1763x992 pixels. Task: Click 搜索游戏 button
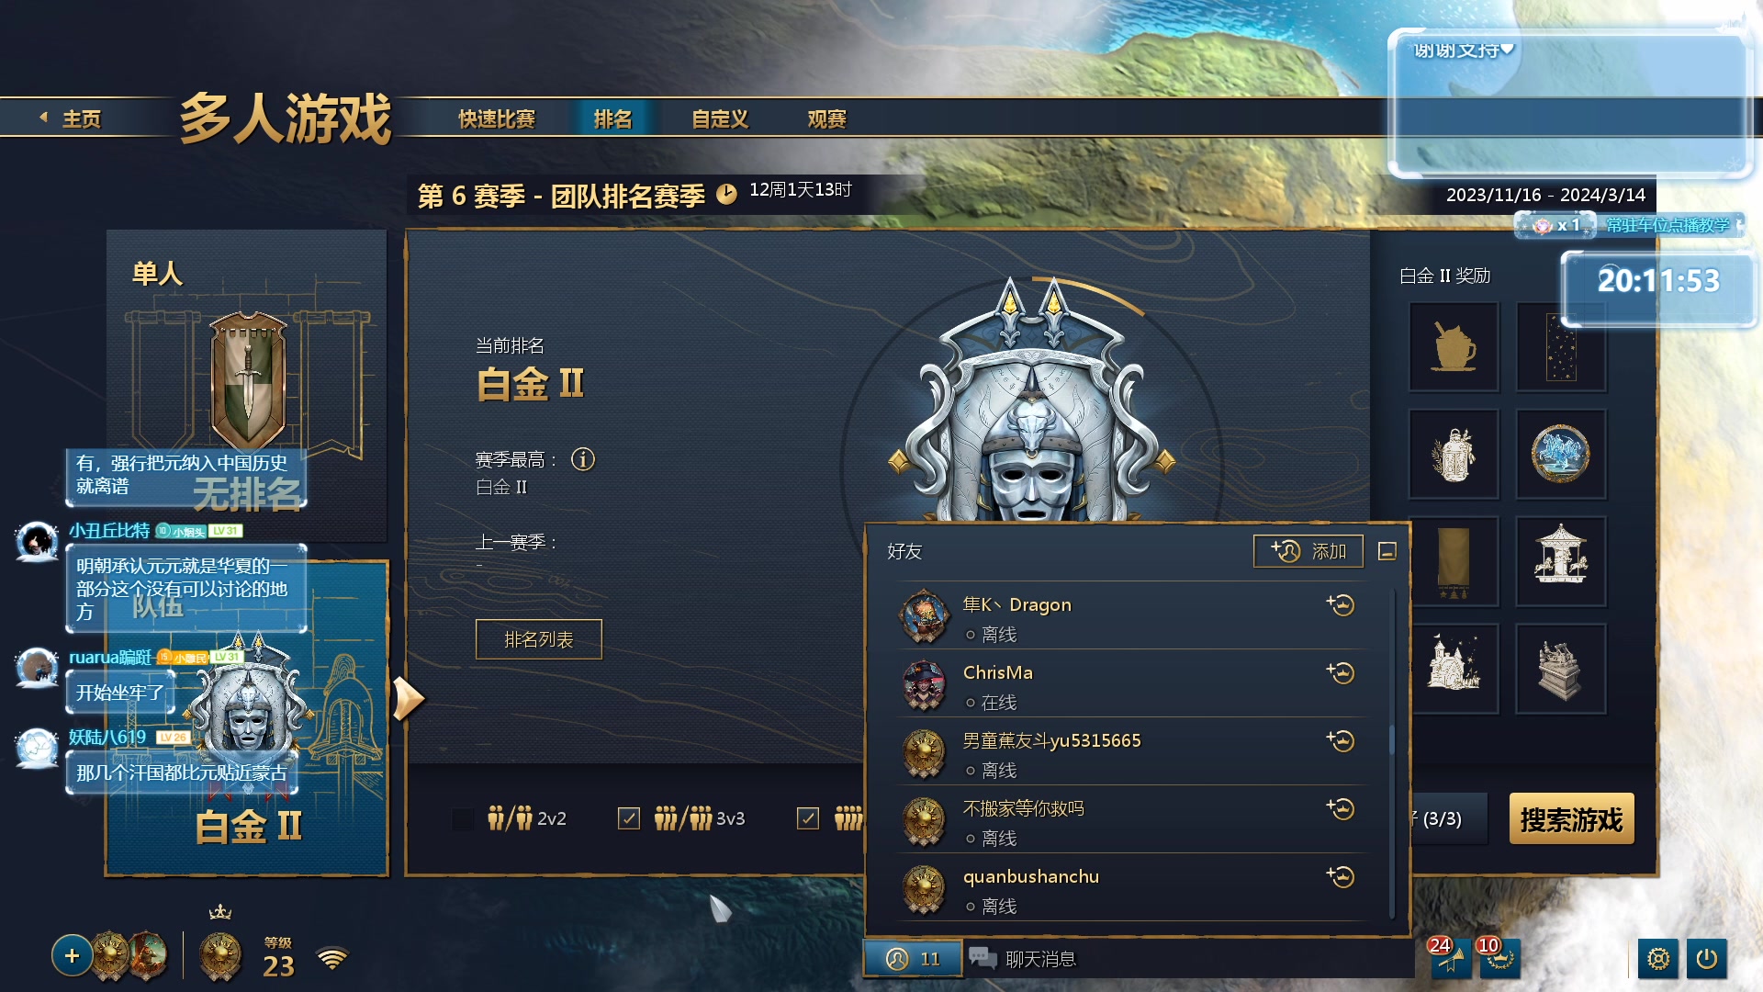tap(1571, 819)
